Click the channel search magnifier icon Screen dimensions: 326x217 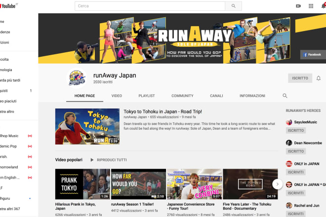[285, 96]
